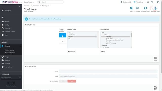Click the Label input field
Image resolution: width=162 pixels, height=91 pixels.
point(108,71)
